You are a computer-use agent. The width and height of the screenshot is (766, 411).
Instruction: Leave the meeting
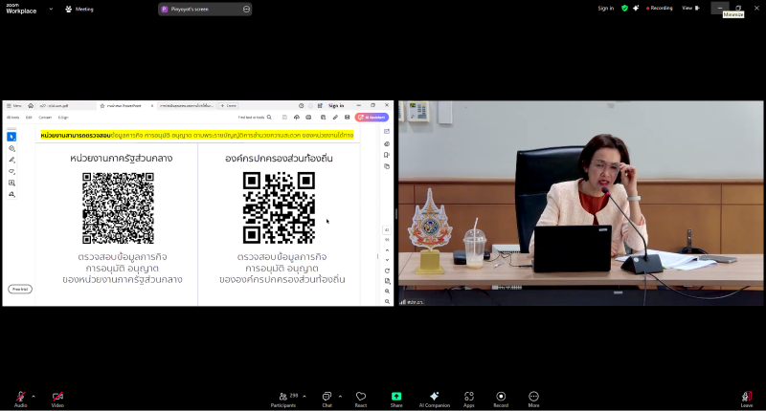(x=747, y=396)
